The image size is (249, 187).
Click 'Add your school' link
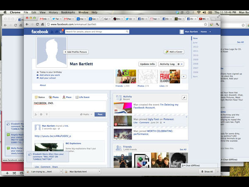pos(48,78)
